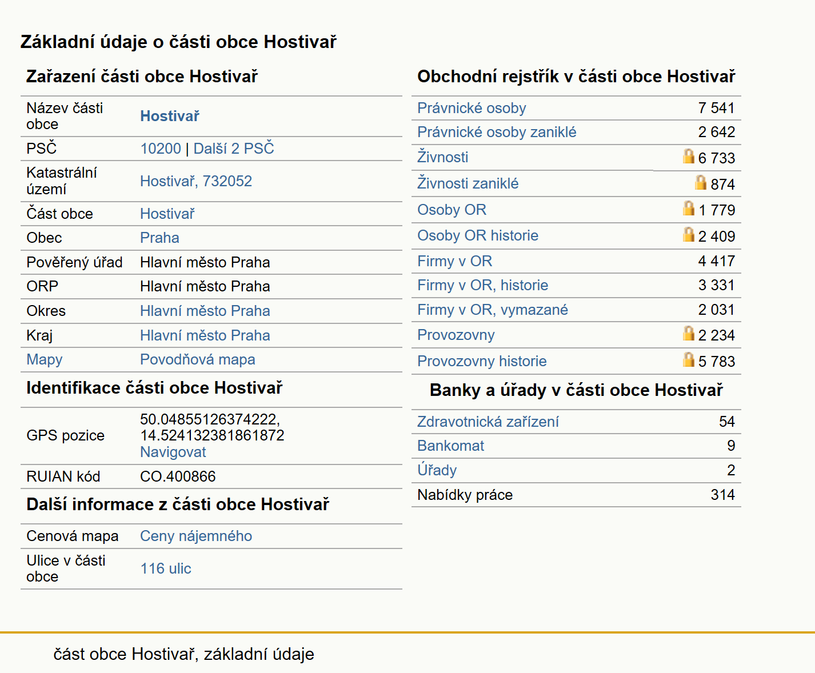The image size is (815, 673).
Task: Open the Praha municipality link
Action: click(159, 238)
